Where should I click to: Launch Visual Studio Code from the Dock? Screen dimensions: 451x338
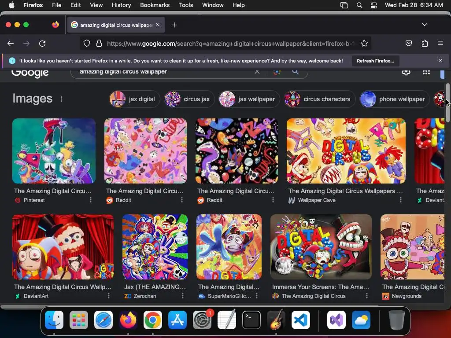tap(301, 320)
